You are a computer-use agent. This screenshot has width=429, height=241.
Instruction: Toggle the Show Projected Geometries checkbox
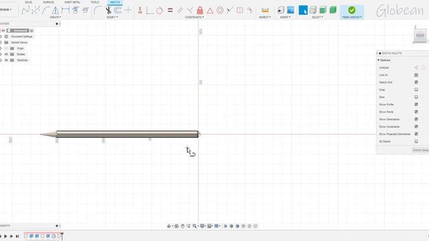pyautogui.click(x=416, y=134)
